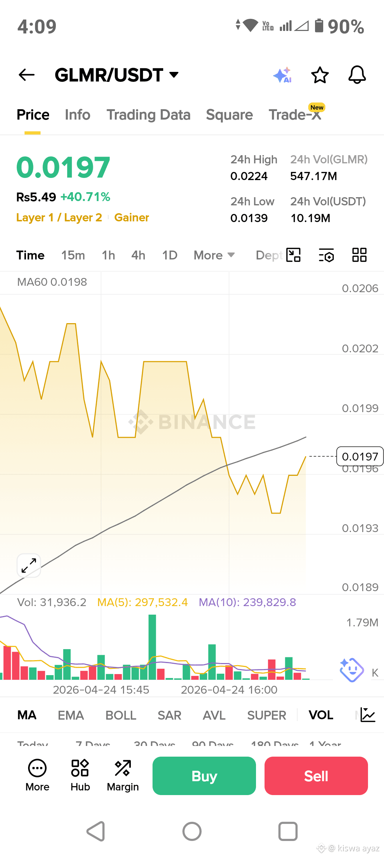Click the Layer 1 / Layer 2 tag
This screenshot has width=384, height=857.
click(x=59, y=217)
